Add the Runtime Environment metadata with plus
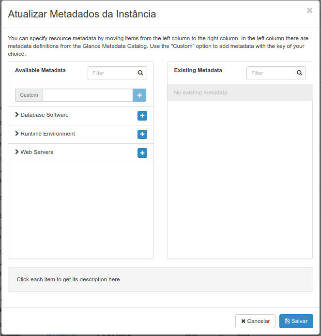Screen dimensions: 321x336 [x=142, y=135]
